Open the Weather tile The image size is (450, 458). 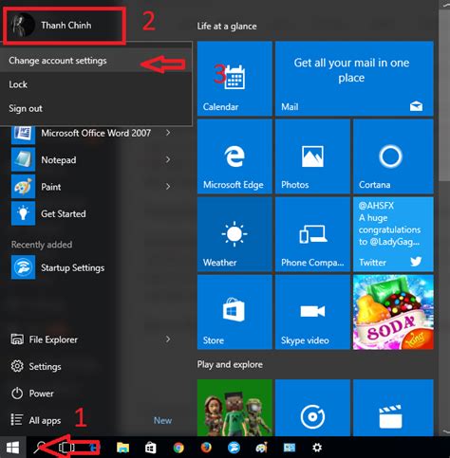click(x=234, y=234)
